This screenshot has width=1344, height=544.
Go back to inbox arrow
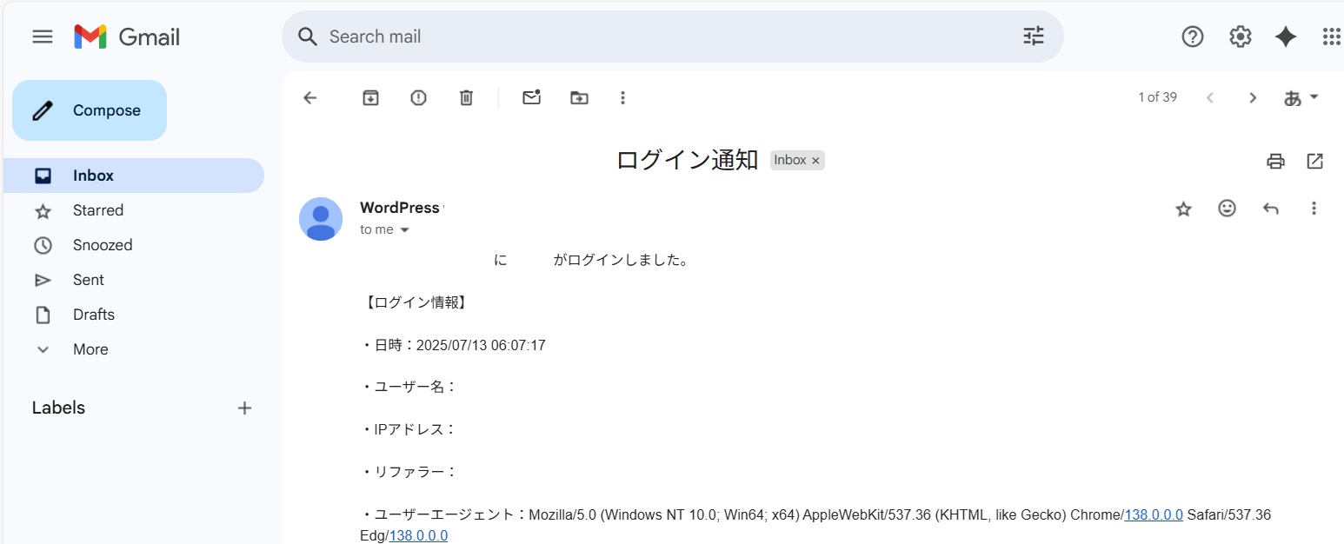(x=310, y=97)
